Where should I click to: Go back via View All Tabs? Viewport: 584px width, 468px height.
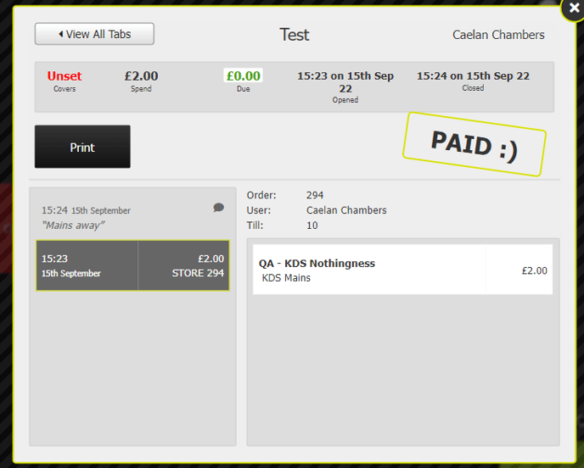pos(94,34)
